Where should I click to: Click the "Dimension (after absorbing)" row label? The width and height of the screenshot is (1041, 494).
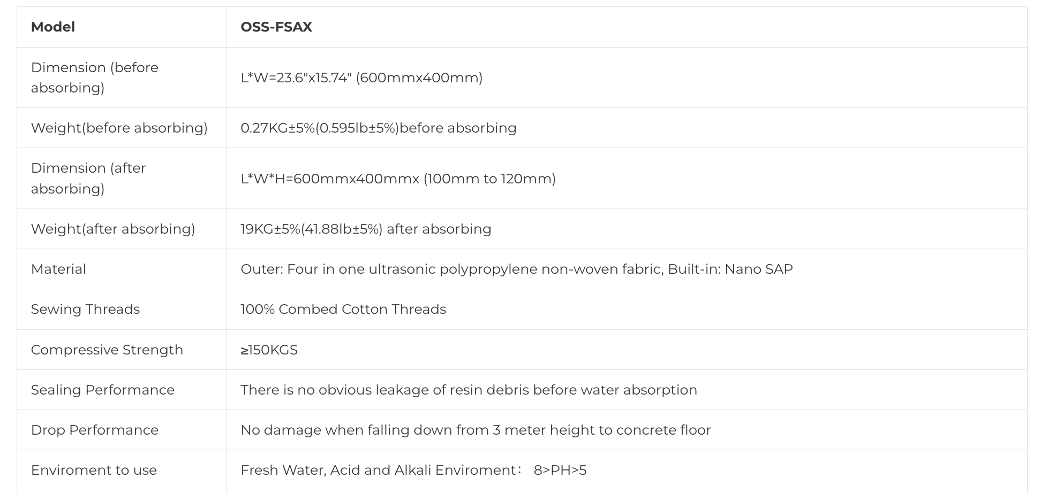point(88,178)
